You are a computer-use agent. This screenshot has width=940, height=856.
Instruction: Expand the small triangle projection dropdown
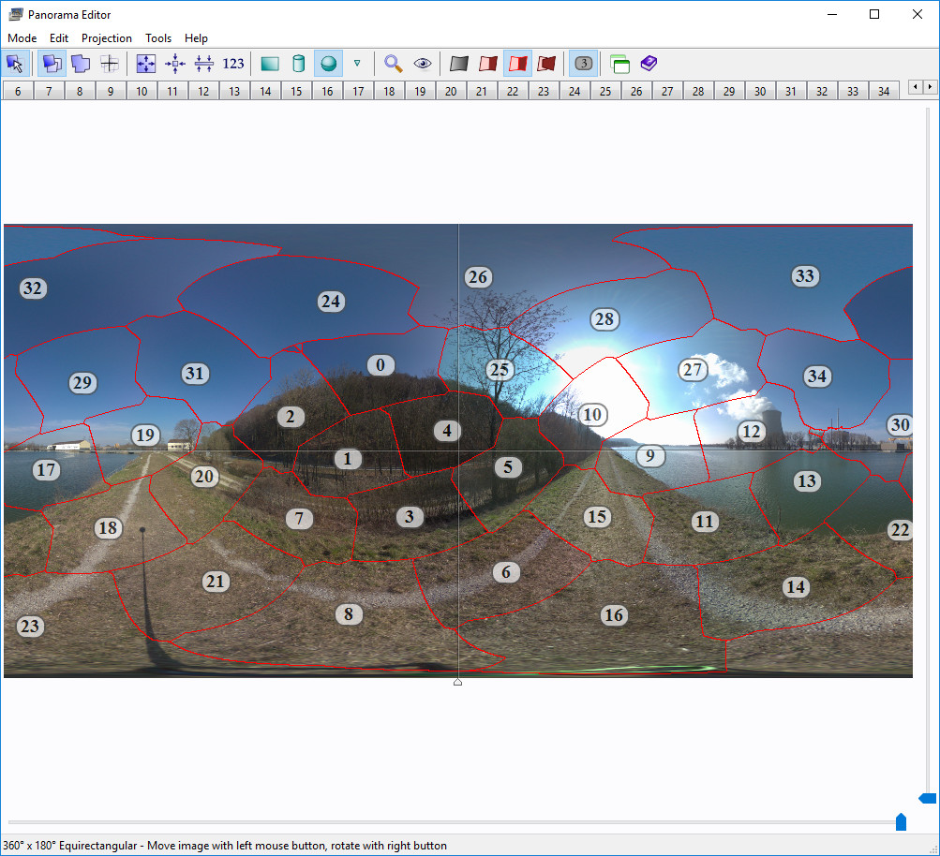(357, 64)
